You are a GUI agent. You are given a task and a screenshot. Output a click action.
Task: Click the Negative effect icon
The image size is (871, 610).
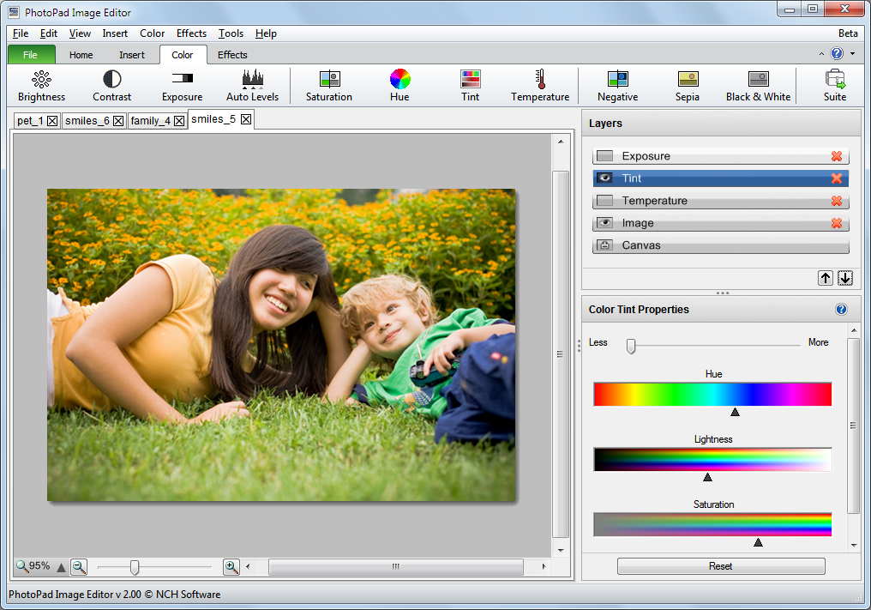(617, 80)
